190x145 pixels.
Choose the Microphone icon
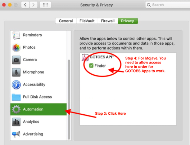(16, 72)
